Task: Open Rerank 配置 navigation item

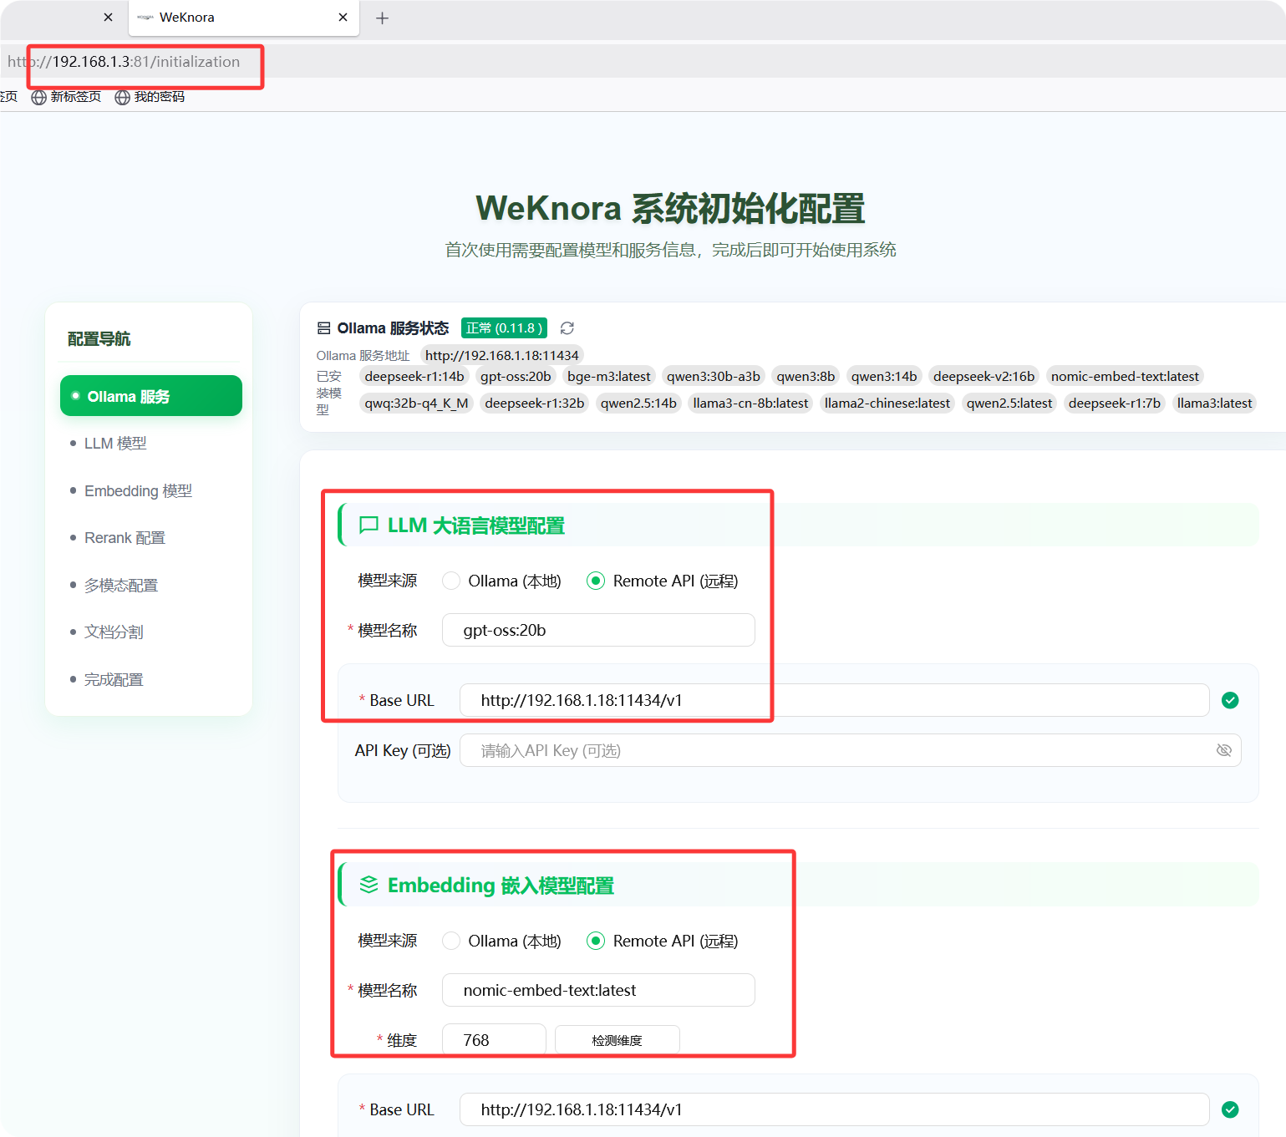Action: (125, 538)
